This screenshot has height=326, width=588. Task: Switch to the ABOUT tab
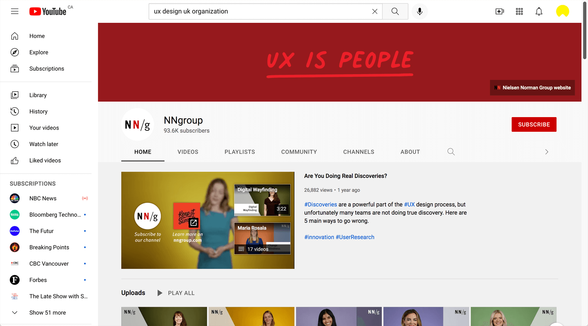[410, 152]
